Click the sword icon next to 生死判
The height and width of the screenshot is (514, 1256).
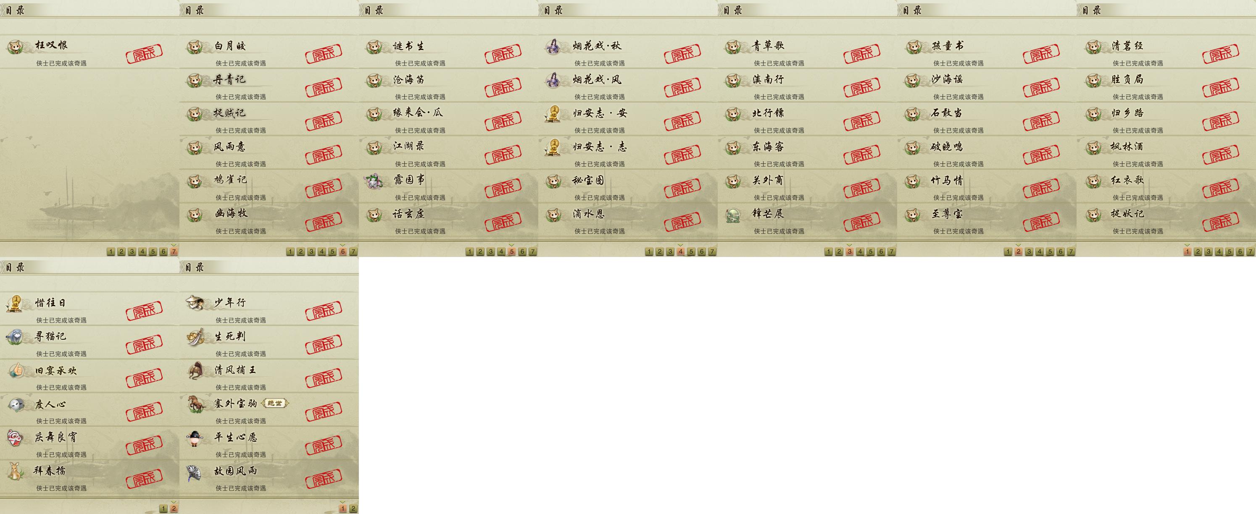[x=195, y=337]
